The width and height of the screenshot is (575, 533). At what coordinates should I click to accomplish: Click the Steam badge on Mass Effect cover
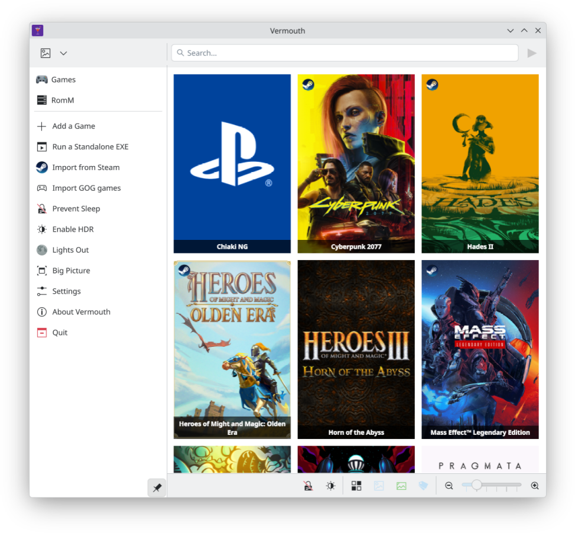pyautogui.click(x=432, y=271)
